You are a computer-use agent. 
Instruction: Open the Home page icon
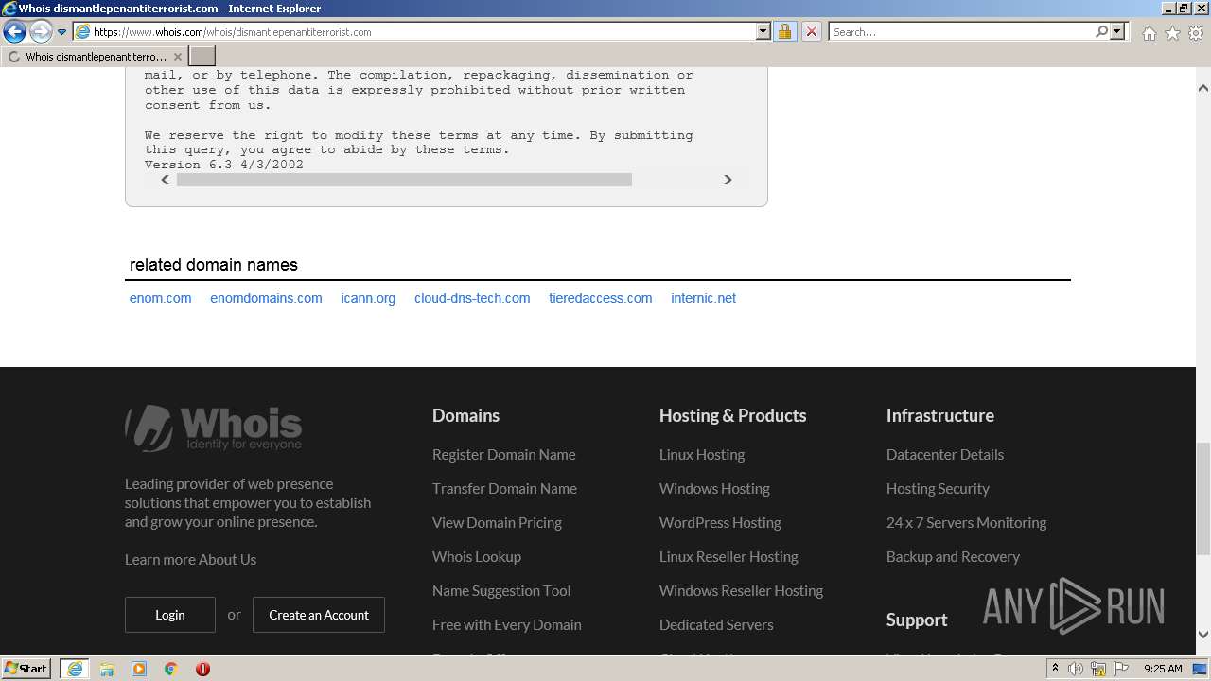[x=1149, y=33]
